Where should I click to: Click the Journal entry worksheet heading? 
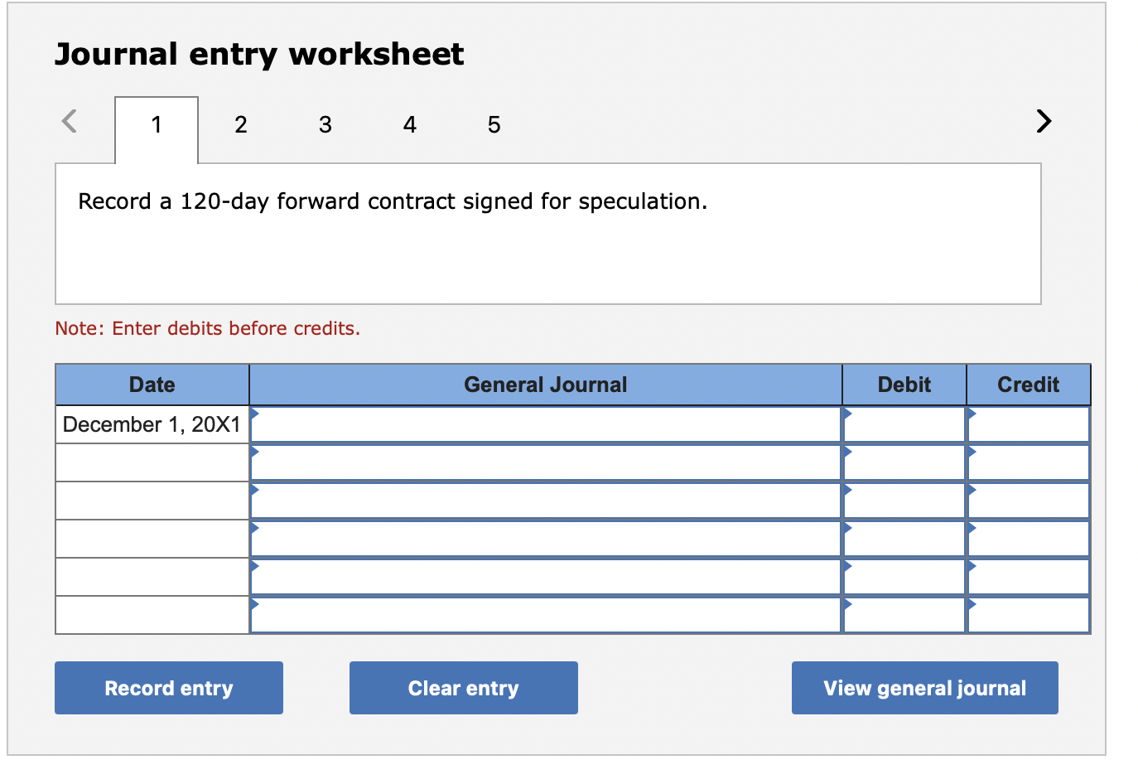(259, 54)
